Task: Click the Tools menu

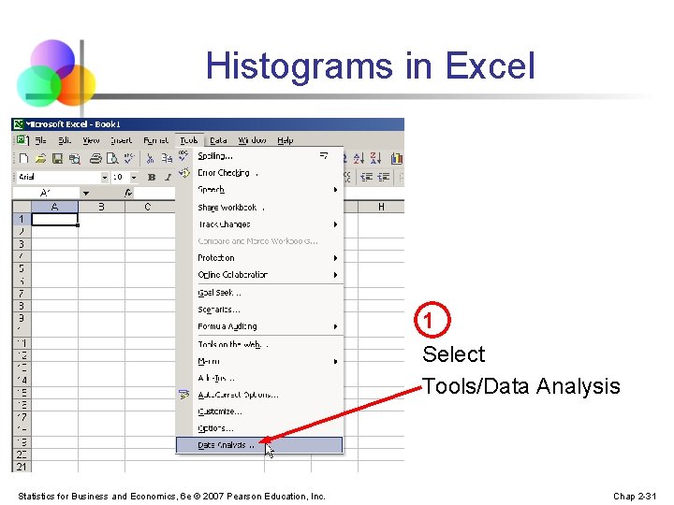Action: pos(189,140)
